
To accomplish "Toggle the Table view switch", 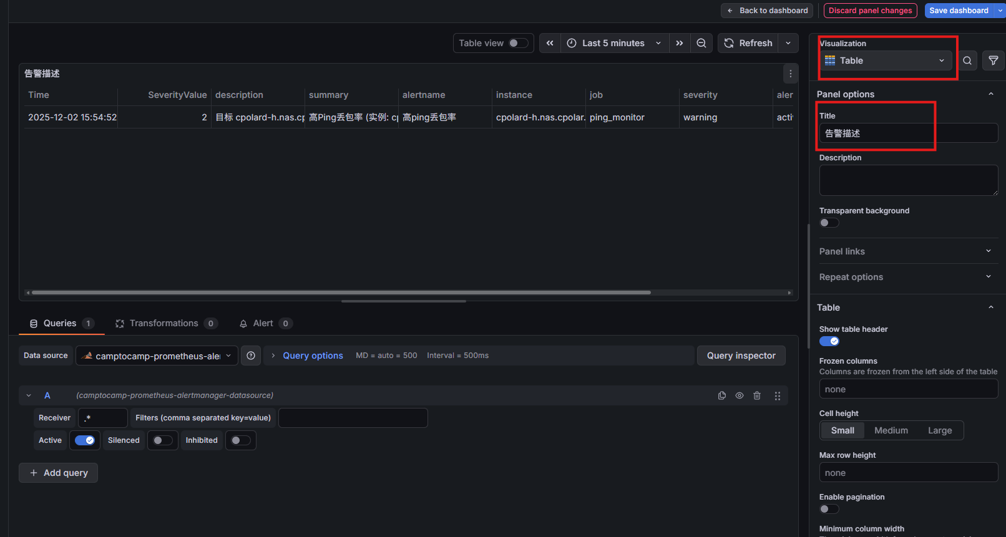I will click(x=518, y=43).
